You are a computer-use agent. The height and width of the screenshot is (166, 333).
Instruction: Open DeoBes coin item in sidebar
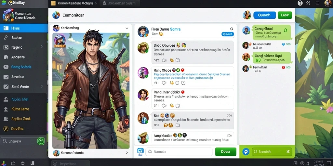(x=23, y=128)
